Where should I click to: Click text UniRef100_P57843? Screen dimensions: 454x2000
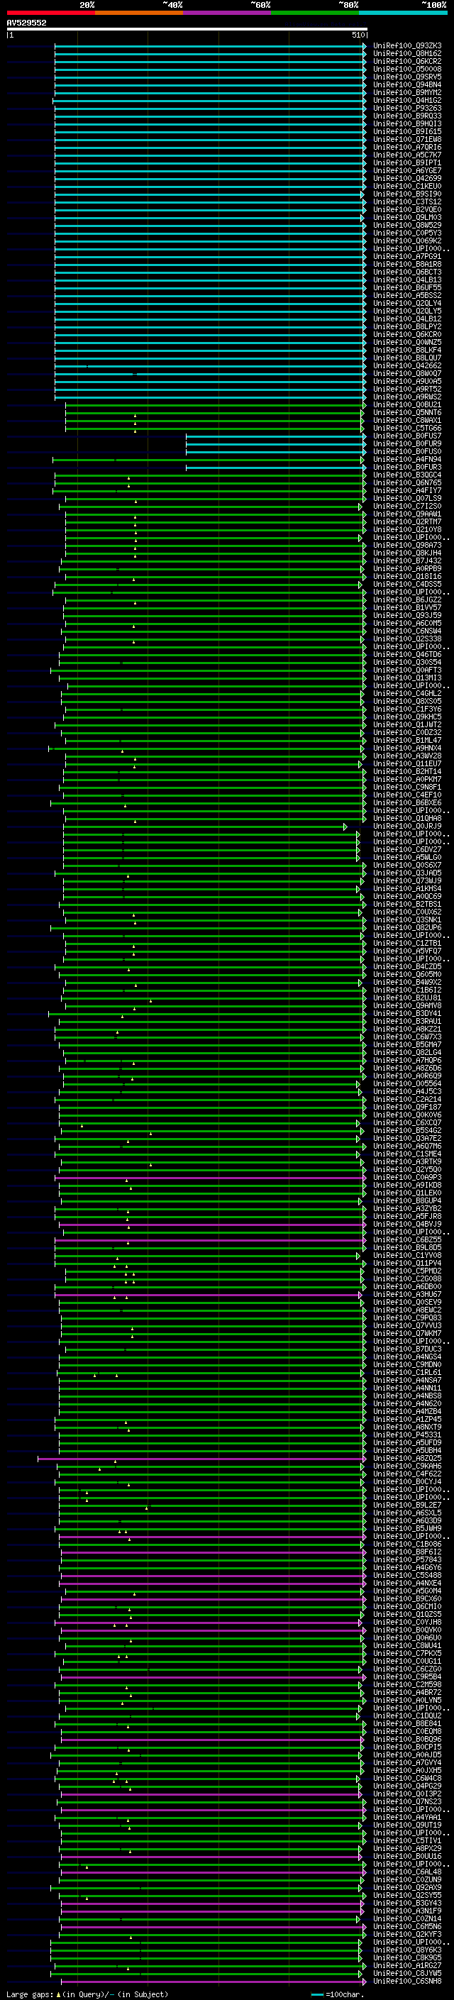pyautogui.click(x=407, y=1559)
